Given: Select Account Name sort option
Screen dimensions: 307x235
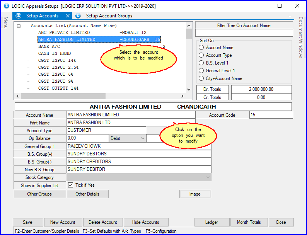Looking at the screenshot, I should coord(201,48).
